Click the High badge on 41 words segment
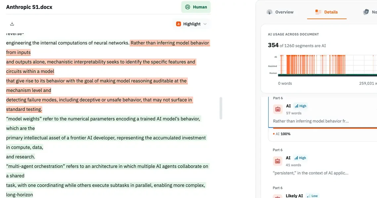This screenshot has height=198, width=377. pyautogui.click(x=300, y=158)
